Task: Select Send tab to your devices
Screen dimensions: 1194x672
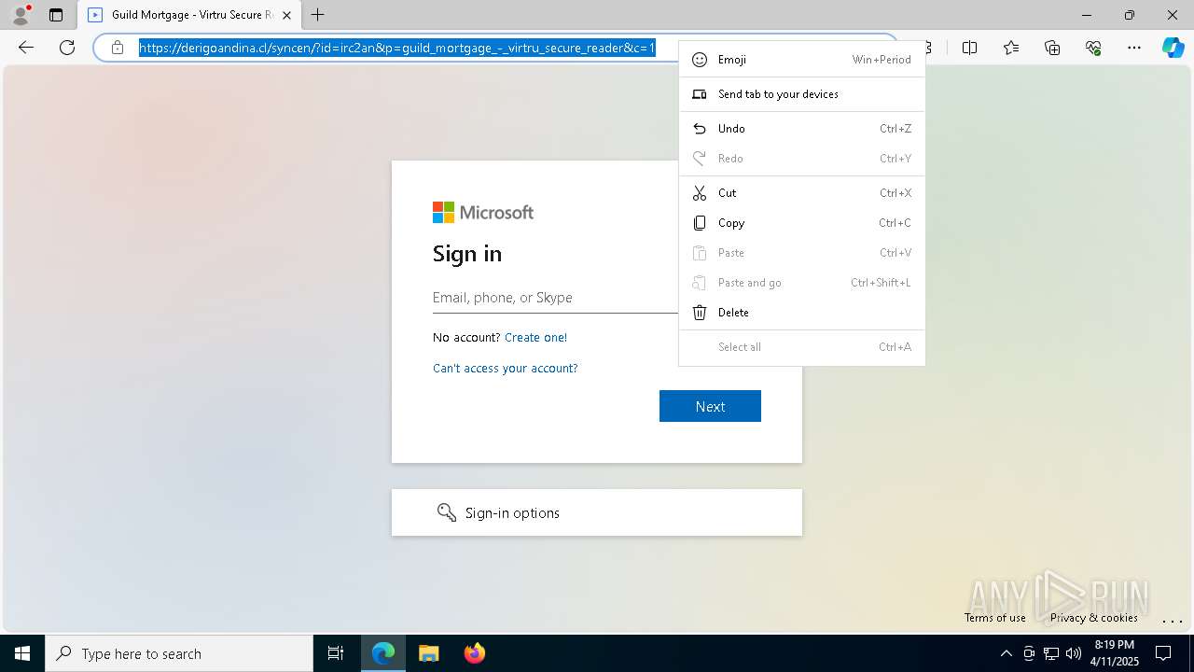Action: click(802, 94)
